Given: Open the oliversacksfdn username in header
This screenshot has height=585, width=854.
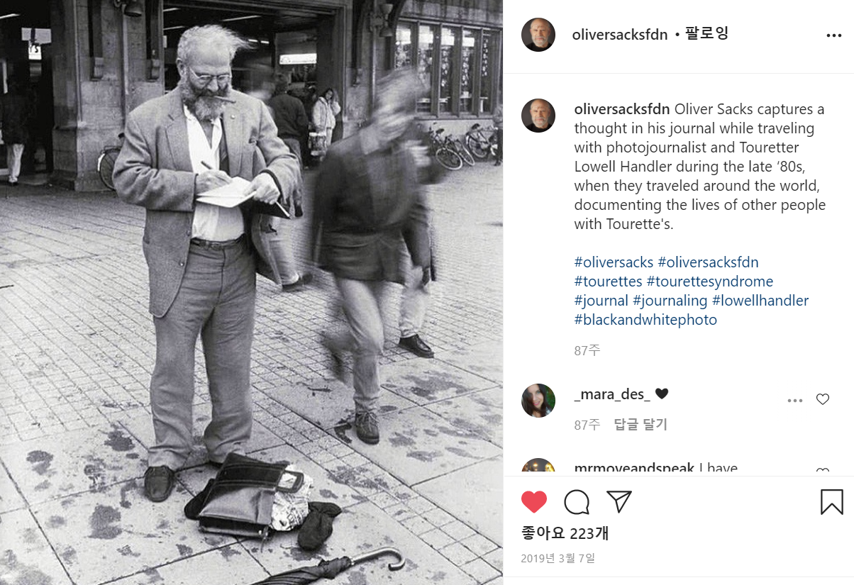Looking at the screenshot, I should [x=620, y=35].
